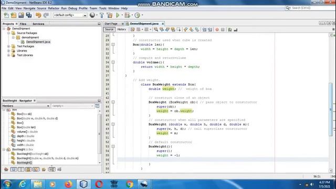
Task: Open the Tools menu
Action: [x=103, y=8]
